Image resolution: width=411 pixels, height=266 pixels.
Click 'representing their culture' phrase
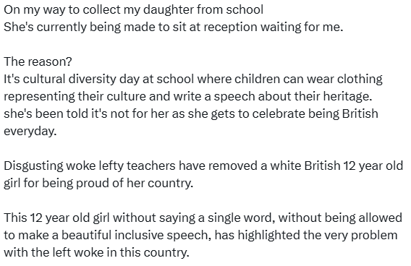tap(75, 97)
